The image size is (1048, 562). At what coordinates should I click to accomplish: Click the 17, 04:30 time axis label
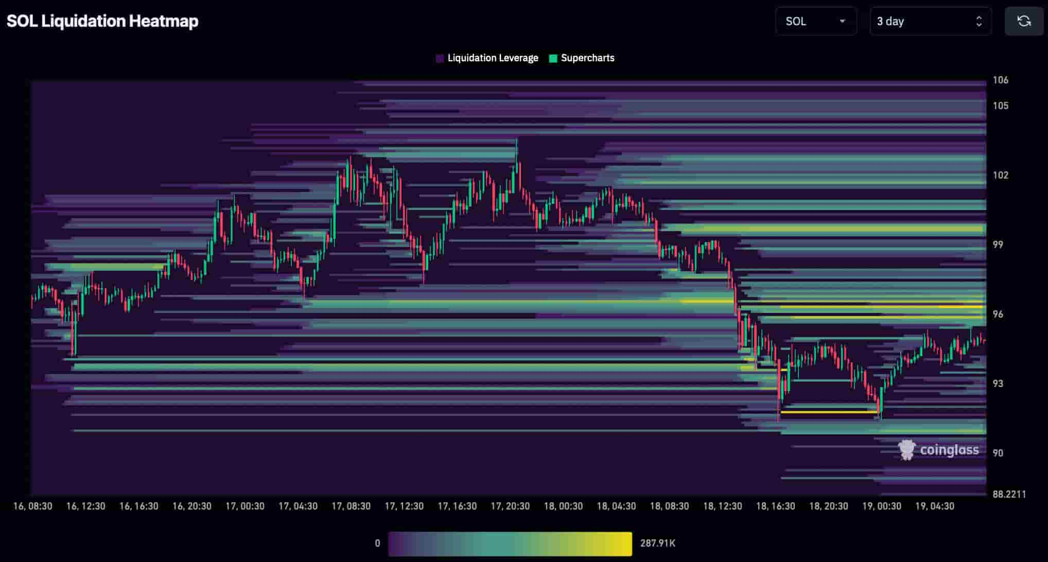pyautogui.click(x=298, y=506)
